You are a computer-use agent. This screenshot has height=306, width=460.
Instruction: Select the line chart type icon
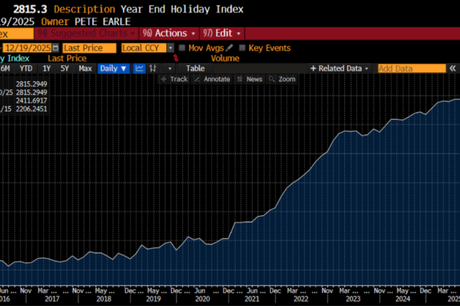139,68
